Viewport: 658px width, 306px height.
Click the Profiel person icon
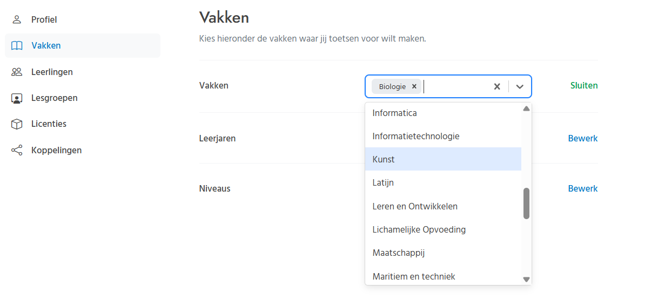pyautogui.click(x=17, y=20)
